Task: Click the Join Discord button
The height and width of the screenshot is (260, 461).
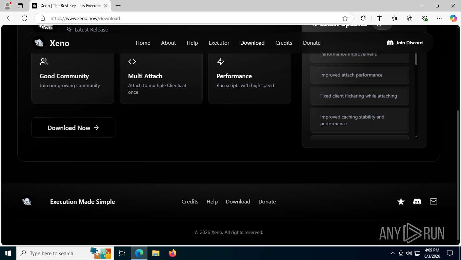Action: [405, 43]
